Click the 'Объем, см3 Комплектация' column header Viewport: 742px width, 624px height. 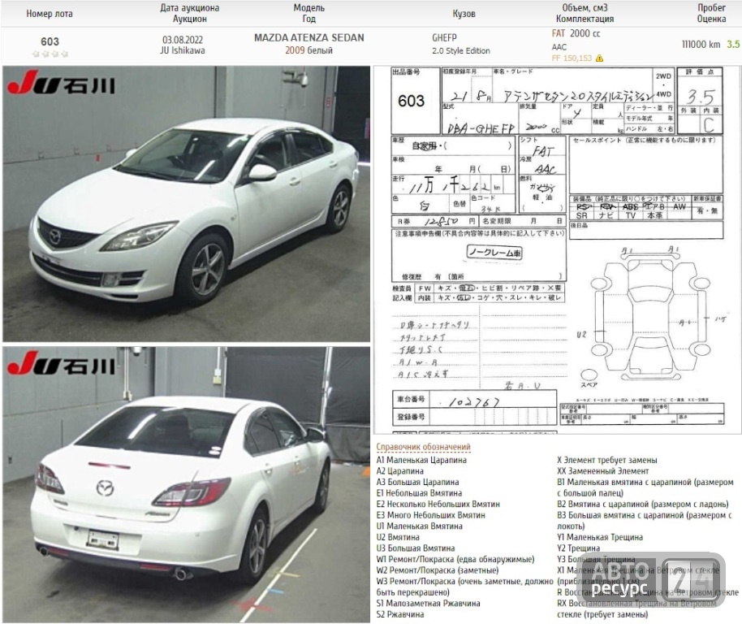[585, 13]
